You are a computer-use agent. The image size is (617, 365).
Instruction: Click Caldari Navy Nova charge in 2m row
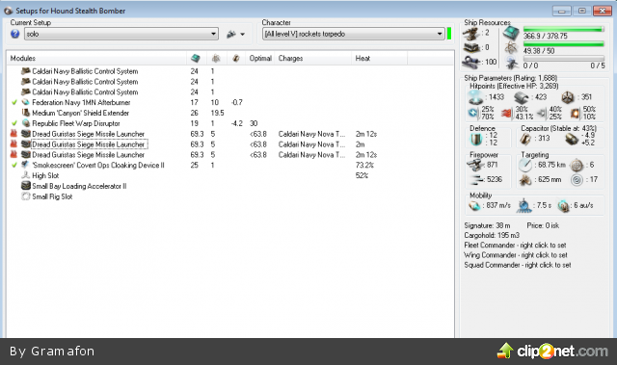coord(311,144)
